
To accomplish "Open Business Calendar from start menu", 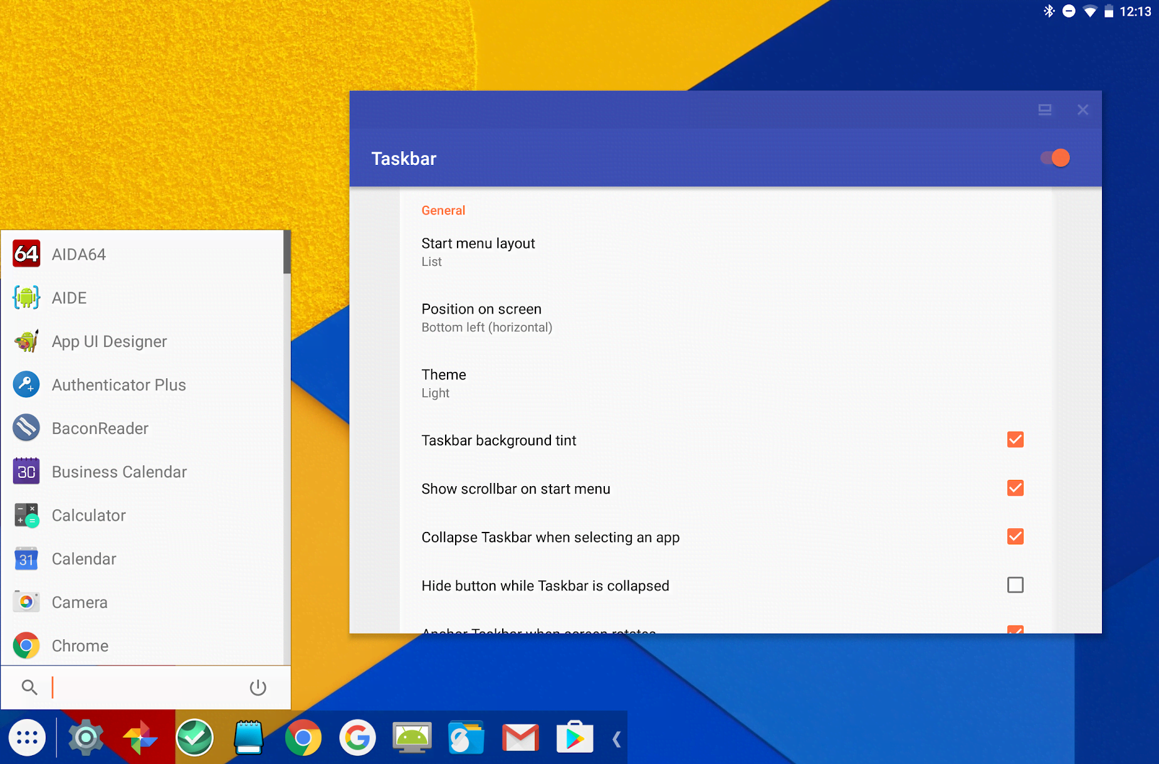I will [x=142, y=472].
